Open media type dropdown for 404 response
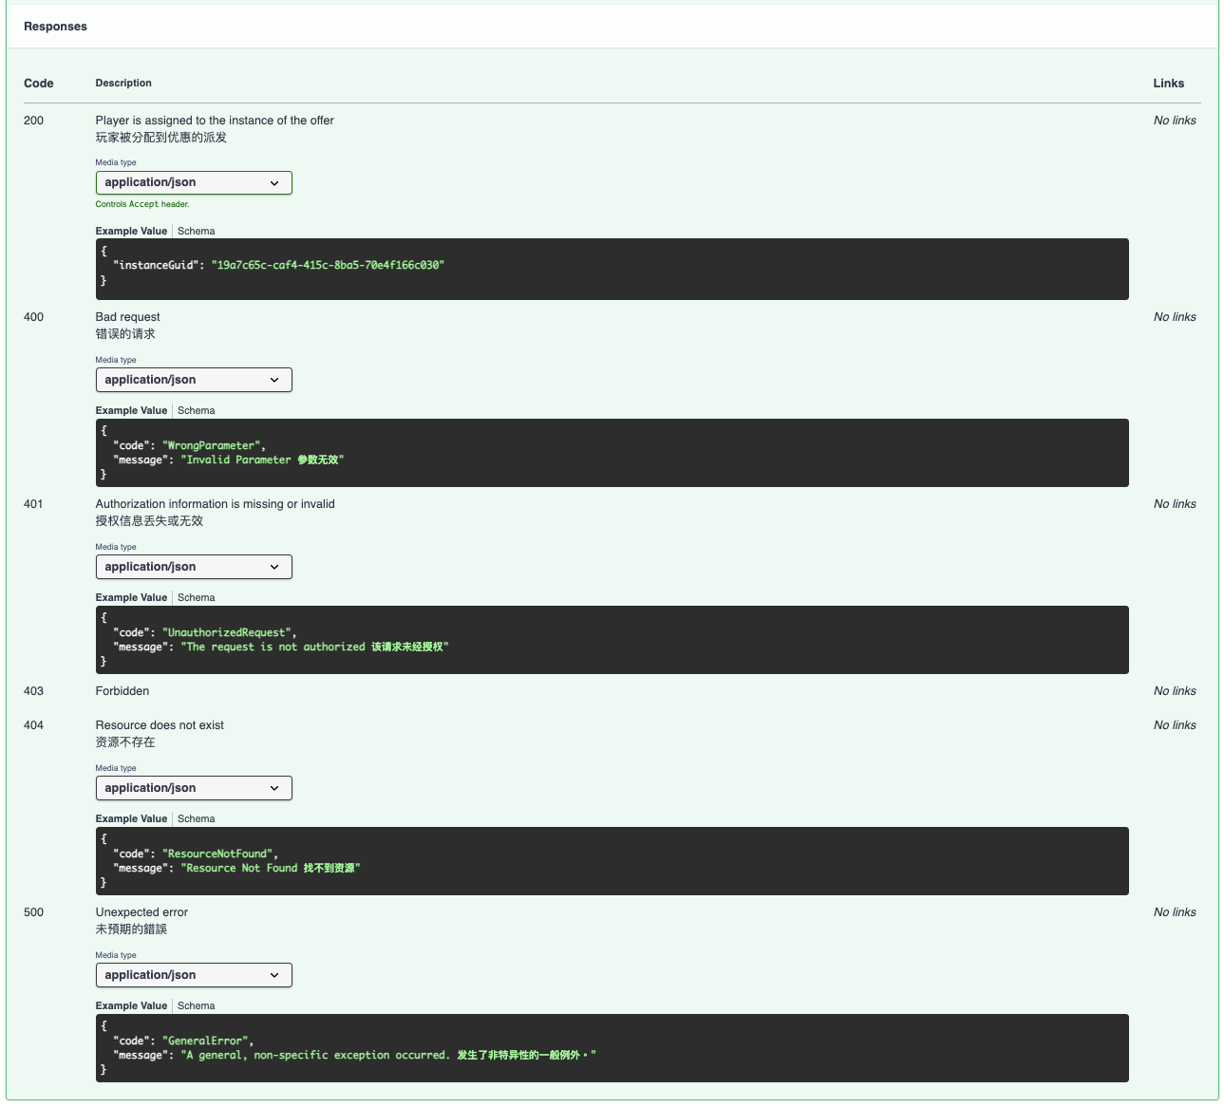Image resolution: width=1224 pixels, height=1107 pixels. coord(194,788)
